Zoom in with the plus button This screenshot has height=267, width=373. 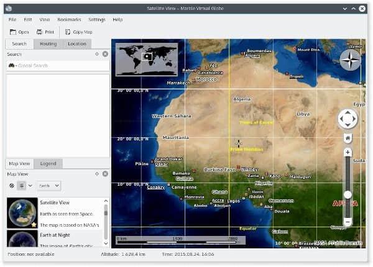(x=348, y=152)
